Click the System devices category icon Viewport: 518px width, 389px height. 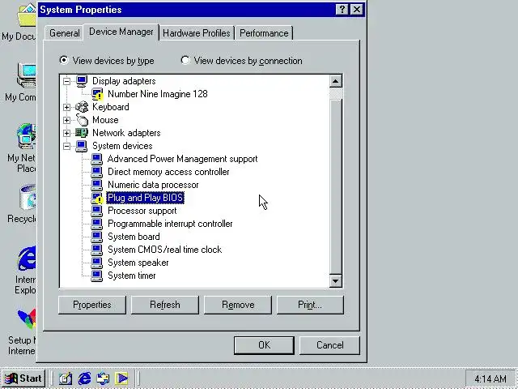[x=82, y=146]
